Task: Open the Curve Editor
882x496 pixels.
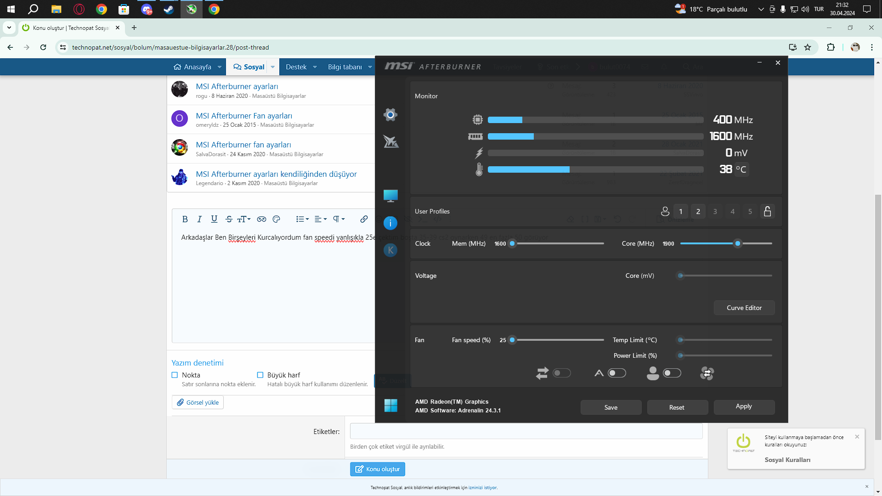Action: point(744,308)
